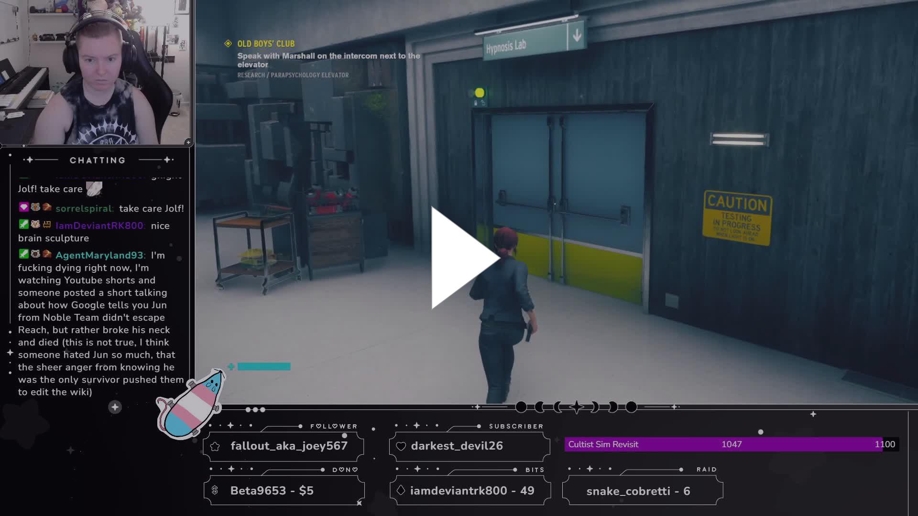918x516 pixels.
Task: Click the dollar sign icon on Beta9653's donation
Action: (x=215, y=490)
